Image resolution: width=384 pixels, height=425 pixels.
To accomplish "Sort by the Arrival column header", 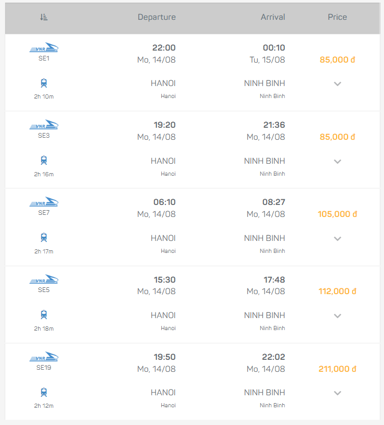I will (x=273, y=17).
